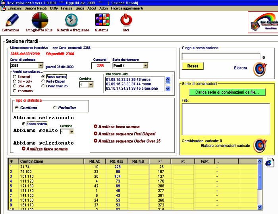Sort by the Rit. Max column header
This screenshot has width=278, height=214.
point(117,161)
